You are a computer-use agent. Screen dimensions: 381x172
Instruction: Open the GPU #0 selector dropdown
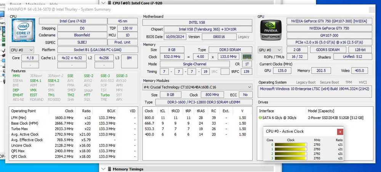[270, 50]
